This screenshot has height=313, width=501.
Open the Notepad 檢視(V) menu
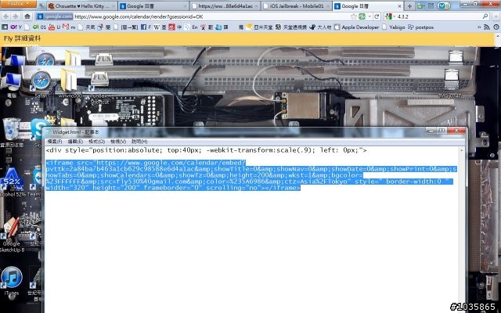tap(118, 142)
